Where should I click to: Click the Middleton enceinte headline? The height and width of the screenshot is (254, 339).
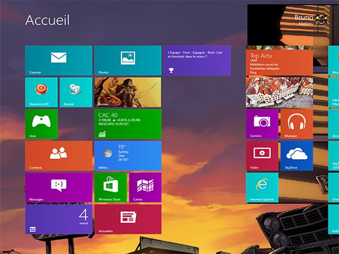pyautogui.click(x=264, y=64)
